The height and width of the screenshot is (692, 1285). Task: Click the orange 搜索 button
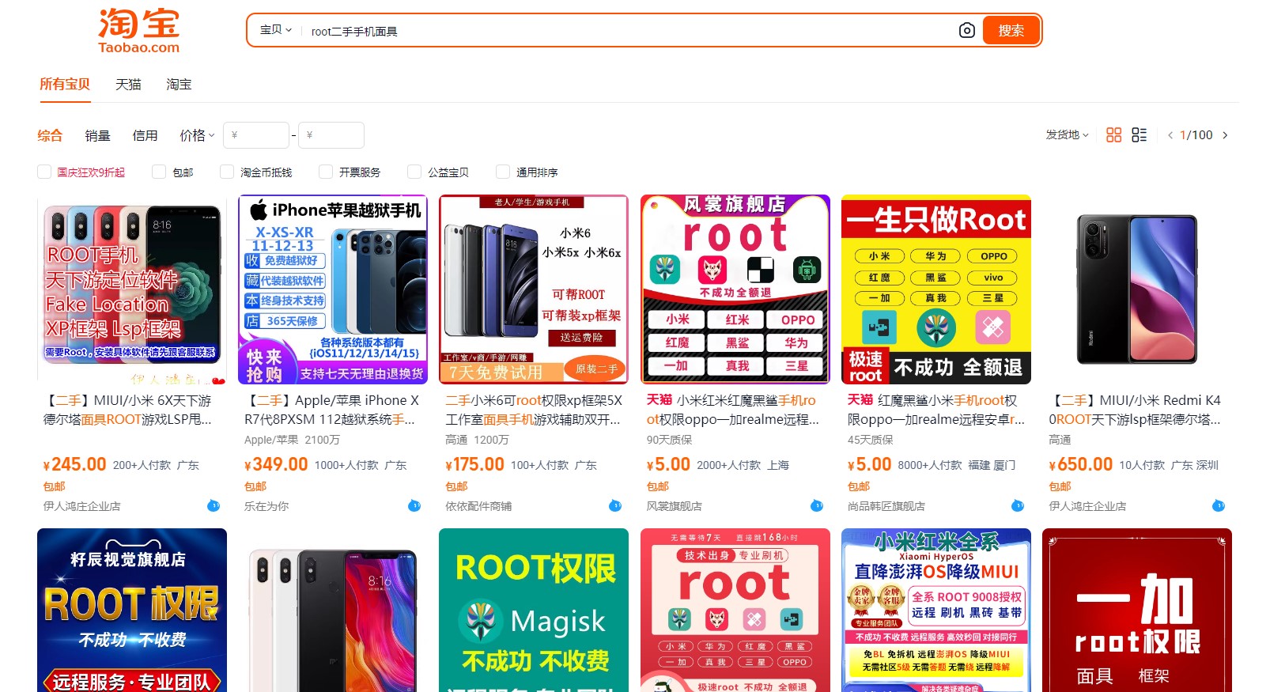(1011, 30)
